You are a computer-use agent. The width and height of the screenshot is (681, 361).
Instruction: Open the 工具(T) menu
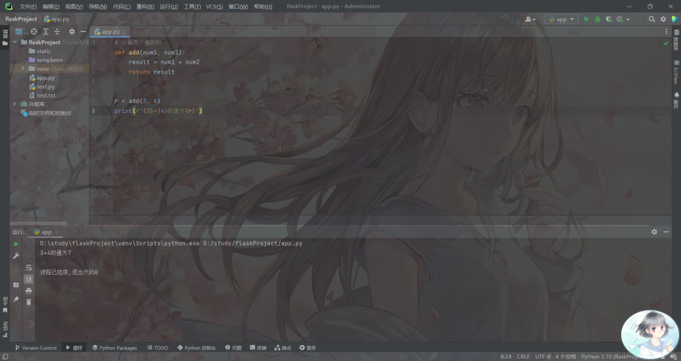[x=192, y=7]
